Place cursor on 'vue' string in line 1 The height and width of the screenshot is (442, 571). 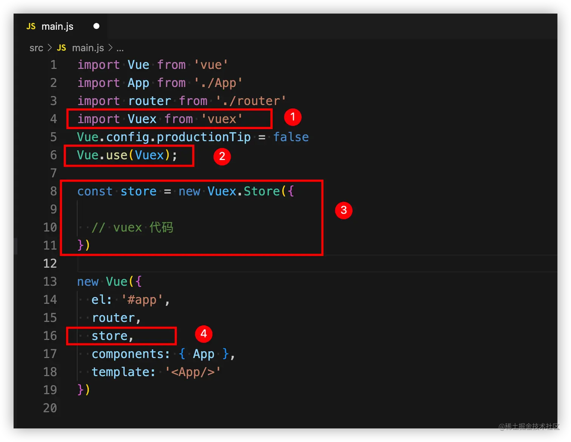pyautogui.click(x=211, y=65)
